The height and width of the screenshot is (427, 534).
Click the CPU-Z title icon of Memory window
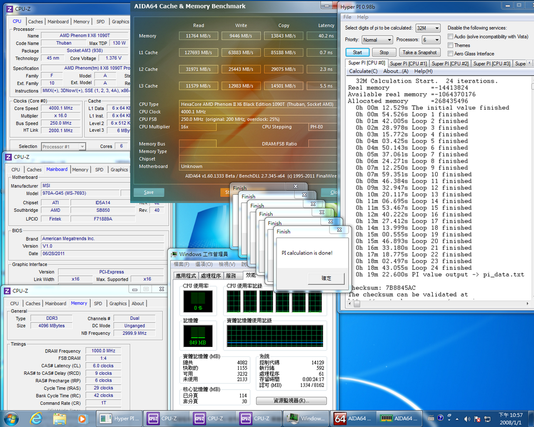pyautogui.click(x=7, y=291)
